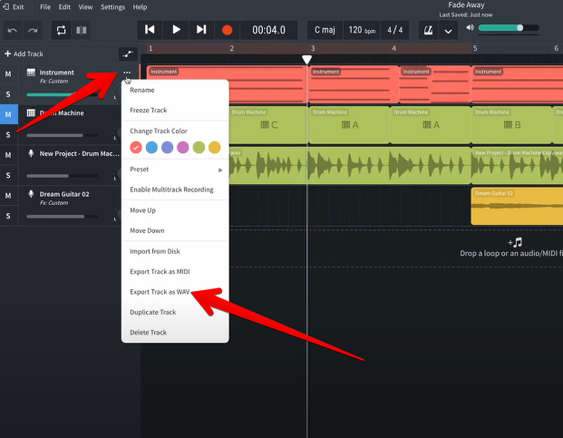The image size is (563, 438).
Task: Open the C maj key selector
Action: (x=325, y=30)
